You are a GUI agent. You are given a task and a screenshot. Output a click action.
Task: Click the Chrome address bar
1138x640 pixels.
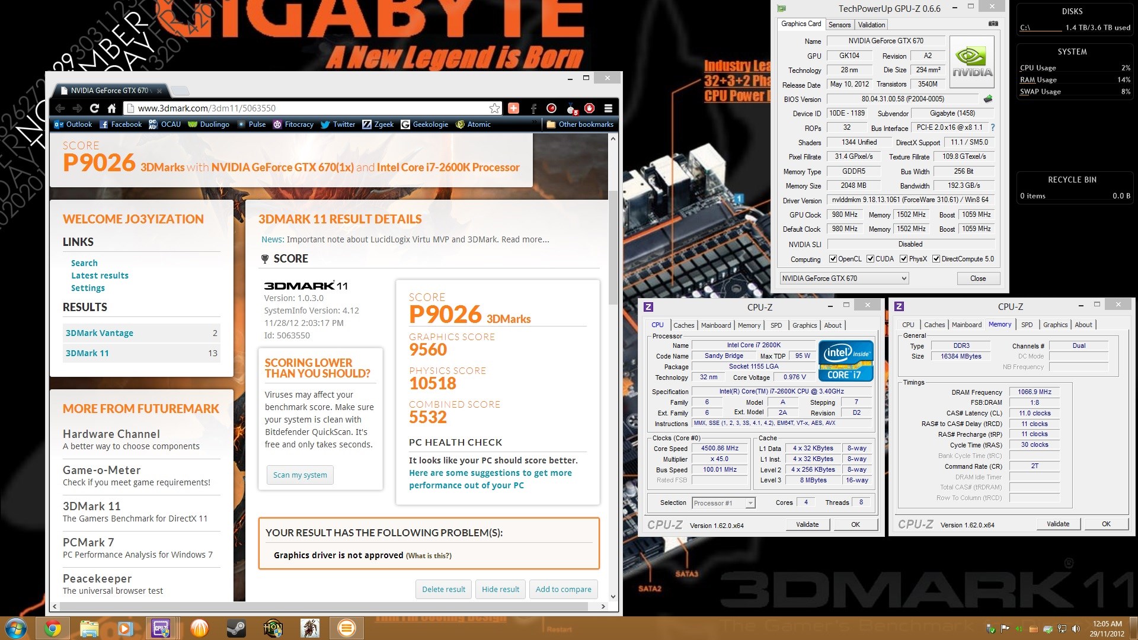click(308, 108)
